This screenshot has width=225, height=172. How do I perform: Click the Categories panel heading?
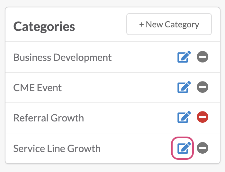coord(44,26)
